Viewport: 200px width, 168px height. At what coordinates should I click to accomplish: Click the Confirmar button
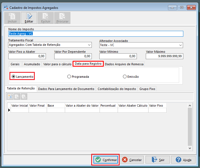click(106, 160)
